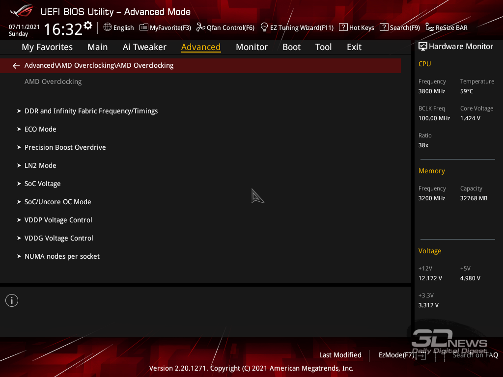Click the EZ Tuning Wizard lightbulb icon
Screen dimensions: 503x377
click(x=264, y=27)
